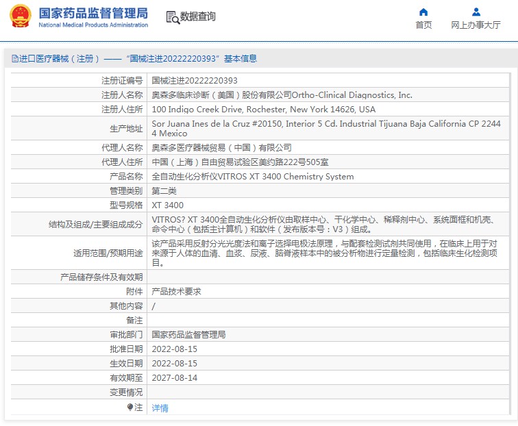Select the registrant name Ortho-Clinical Diagnostics, Inc.

[x=351, y=95]
